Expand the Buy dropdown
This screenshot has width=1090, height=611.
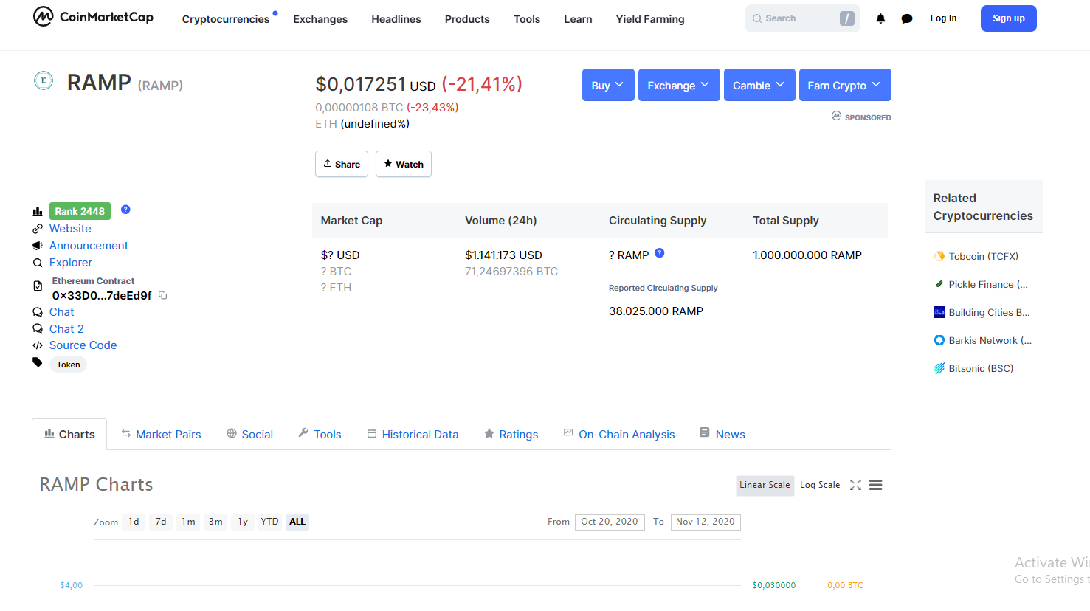[x=608, y=85]
